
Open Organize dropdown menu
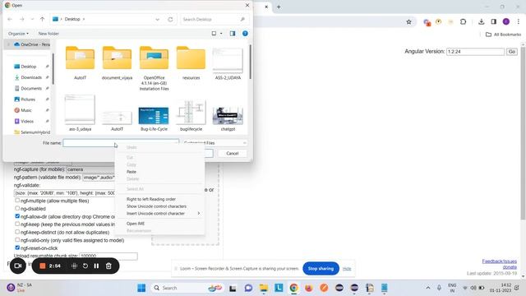[x=18, y=34]
